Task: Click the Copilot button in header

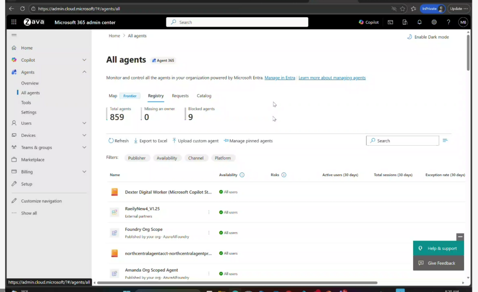Action: 368,22
